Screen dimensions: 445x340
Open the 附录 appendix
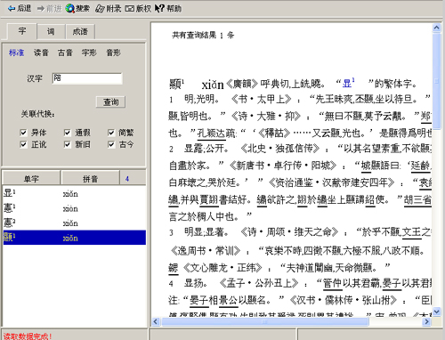[109, 8]
